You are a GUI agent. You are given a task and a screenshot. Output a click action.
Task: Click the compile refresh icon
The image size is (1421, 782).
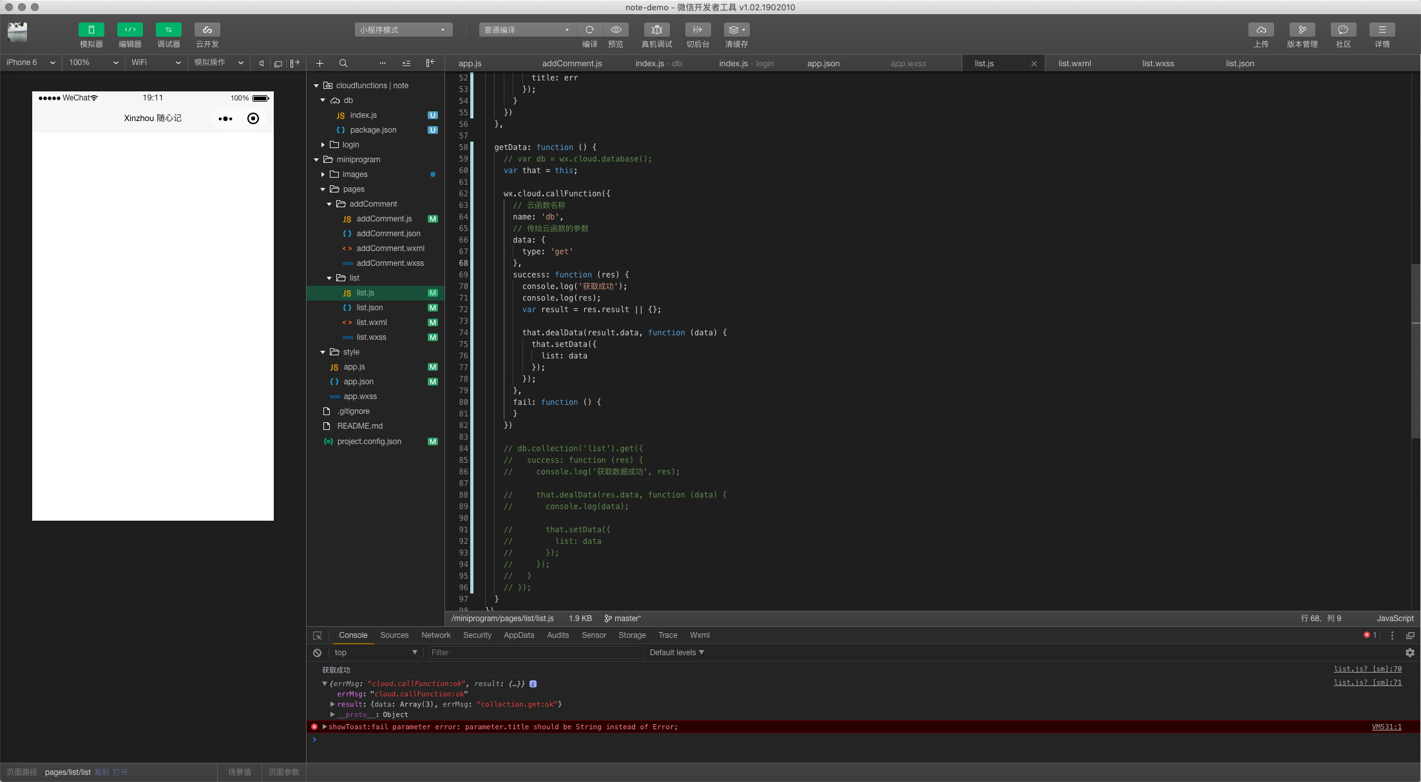[589, 30]
